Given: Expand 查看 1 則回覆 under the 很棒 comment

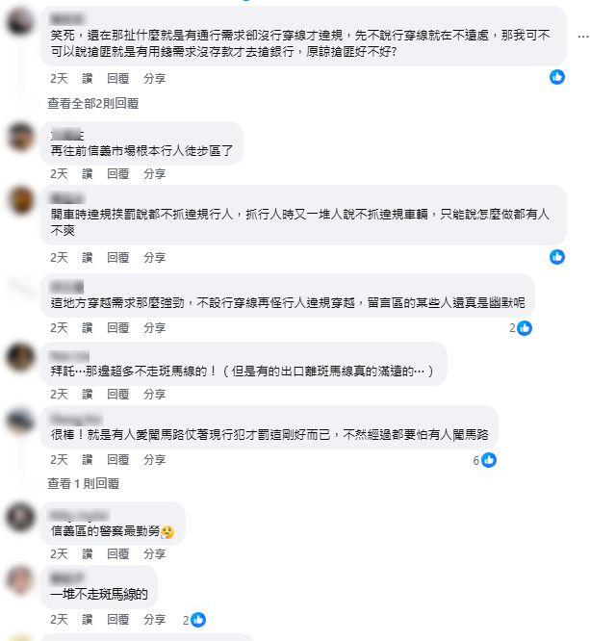Looking at the screenshot, I should [x=84, y=483].
